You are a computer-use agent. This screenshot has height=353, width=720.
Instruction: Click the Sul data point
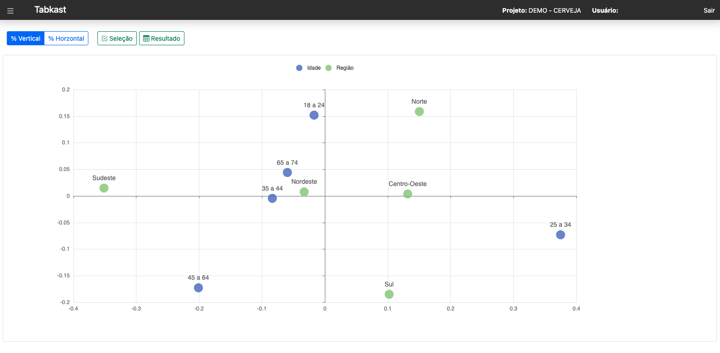tap(389, 294)
